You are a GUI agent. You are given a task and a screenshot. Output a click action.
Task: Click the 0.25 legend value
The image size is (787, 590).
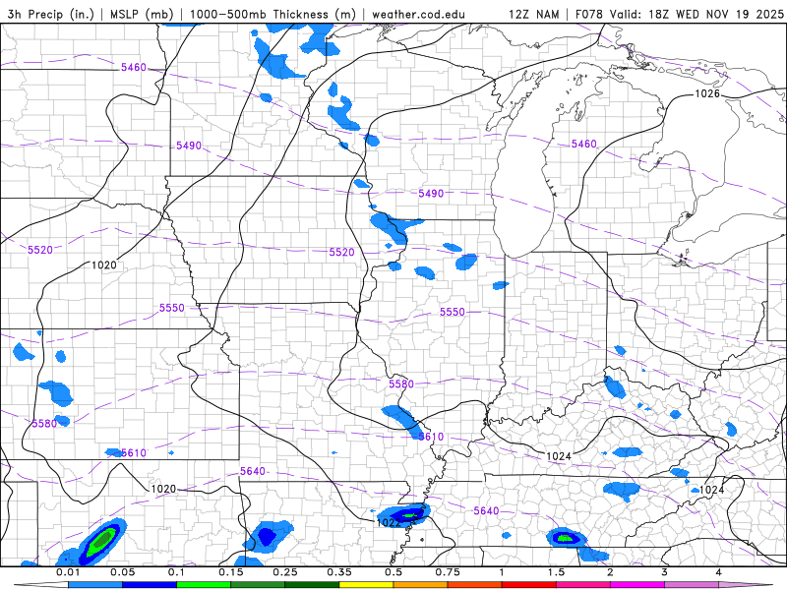coord(285,572)
